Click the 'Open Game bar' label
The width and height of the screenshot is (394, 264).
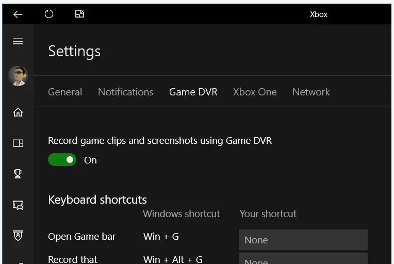(x=81, y=237)
